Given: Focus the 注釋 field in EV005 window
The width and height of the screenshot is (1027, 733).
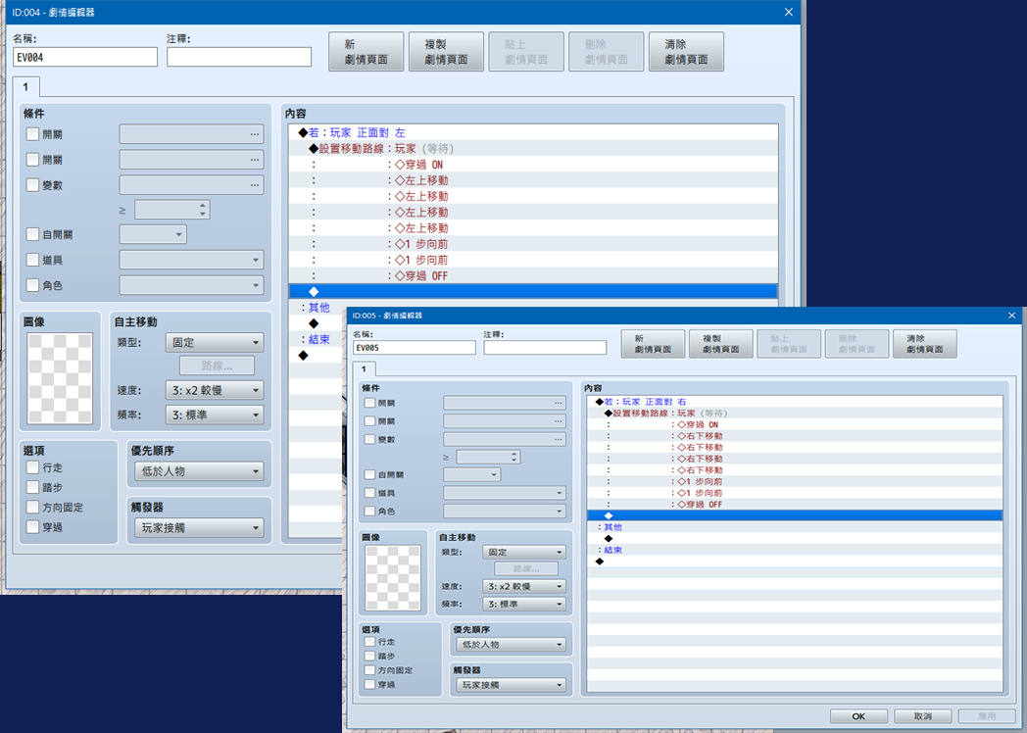Looking at the screenshot, I should point(545,348).
